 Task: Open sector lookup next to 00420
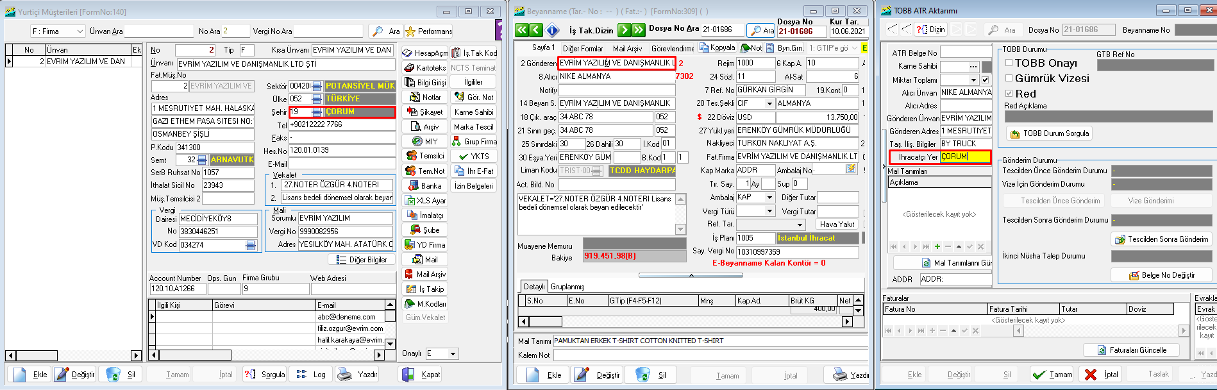316,86
